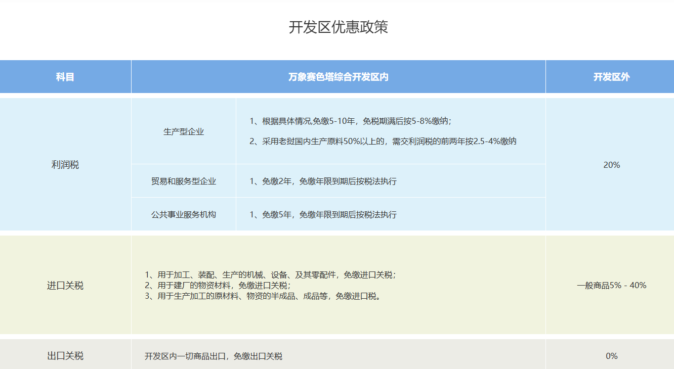Image resolution: width=674 pixels, height=369 pixels.
Task: Select the 出口关税 row label
Action: click(x=65, y=355)
